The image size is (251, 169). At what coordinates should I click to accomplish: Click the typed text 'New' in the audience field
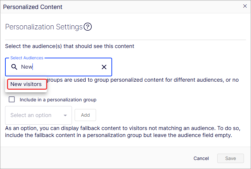coord(27,67)
